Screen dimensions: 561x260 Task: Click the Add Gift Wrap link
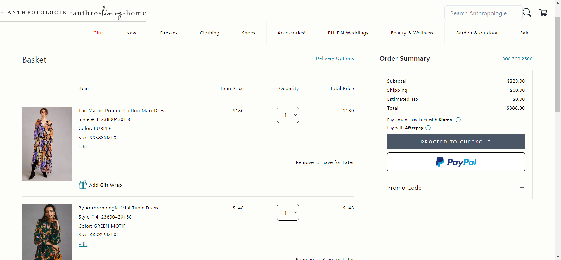pyautogui.click(x=105, y=185)
